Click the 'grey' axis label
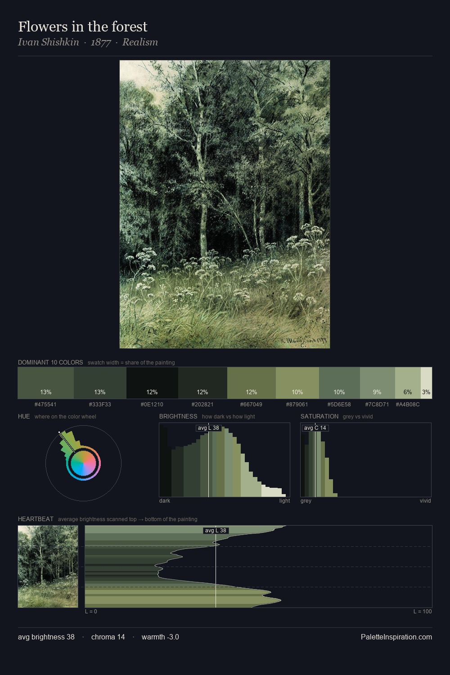 [x=306, y=501]
